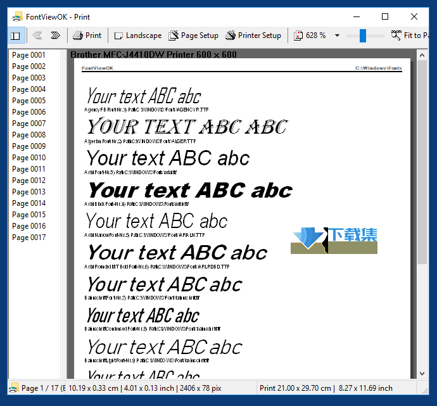
Task: Go to the previous page arrows
Action: 37,35
